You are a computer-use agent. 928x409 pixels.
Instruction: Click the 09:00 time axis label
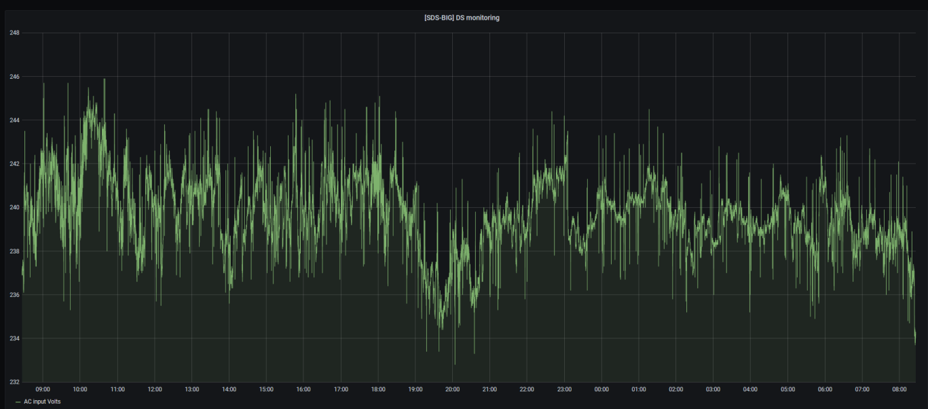(43, 389)
